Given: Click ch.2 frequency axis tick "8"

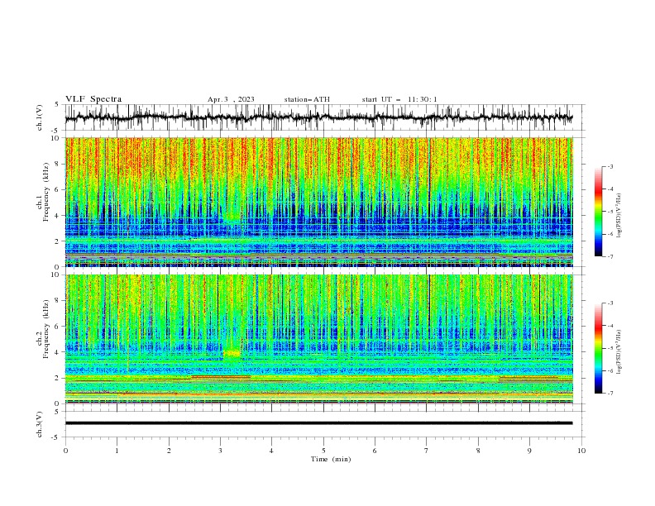Looking at the screenshot, I should pyautogui.click(x=59, y=301).
